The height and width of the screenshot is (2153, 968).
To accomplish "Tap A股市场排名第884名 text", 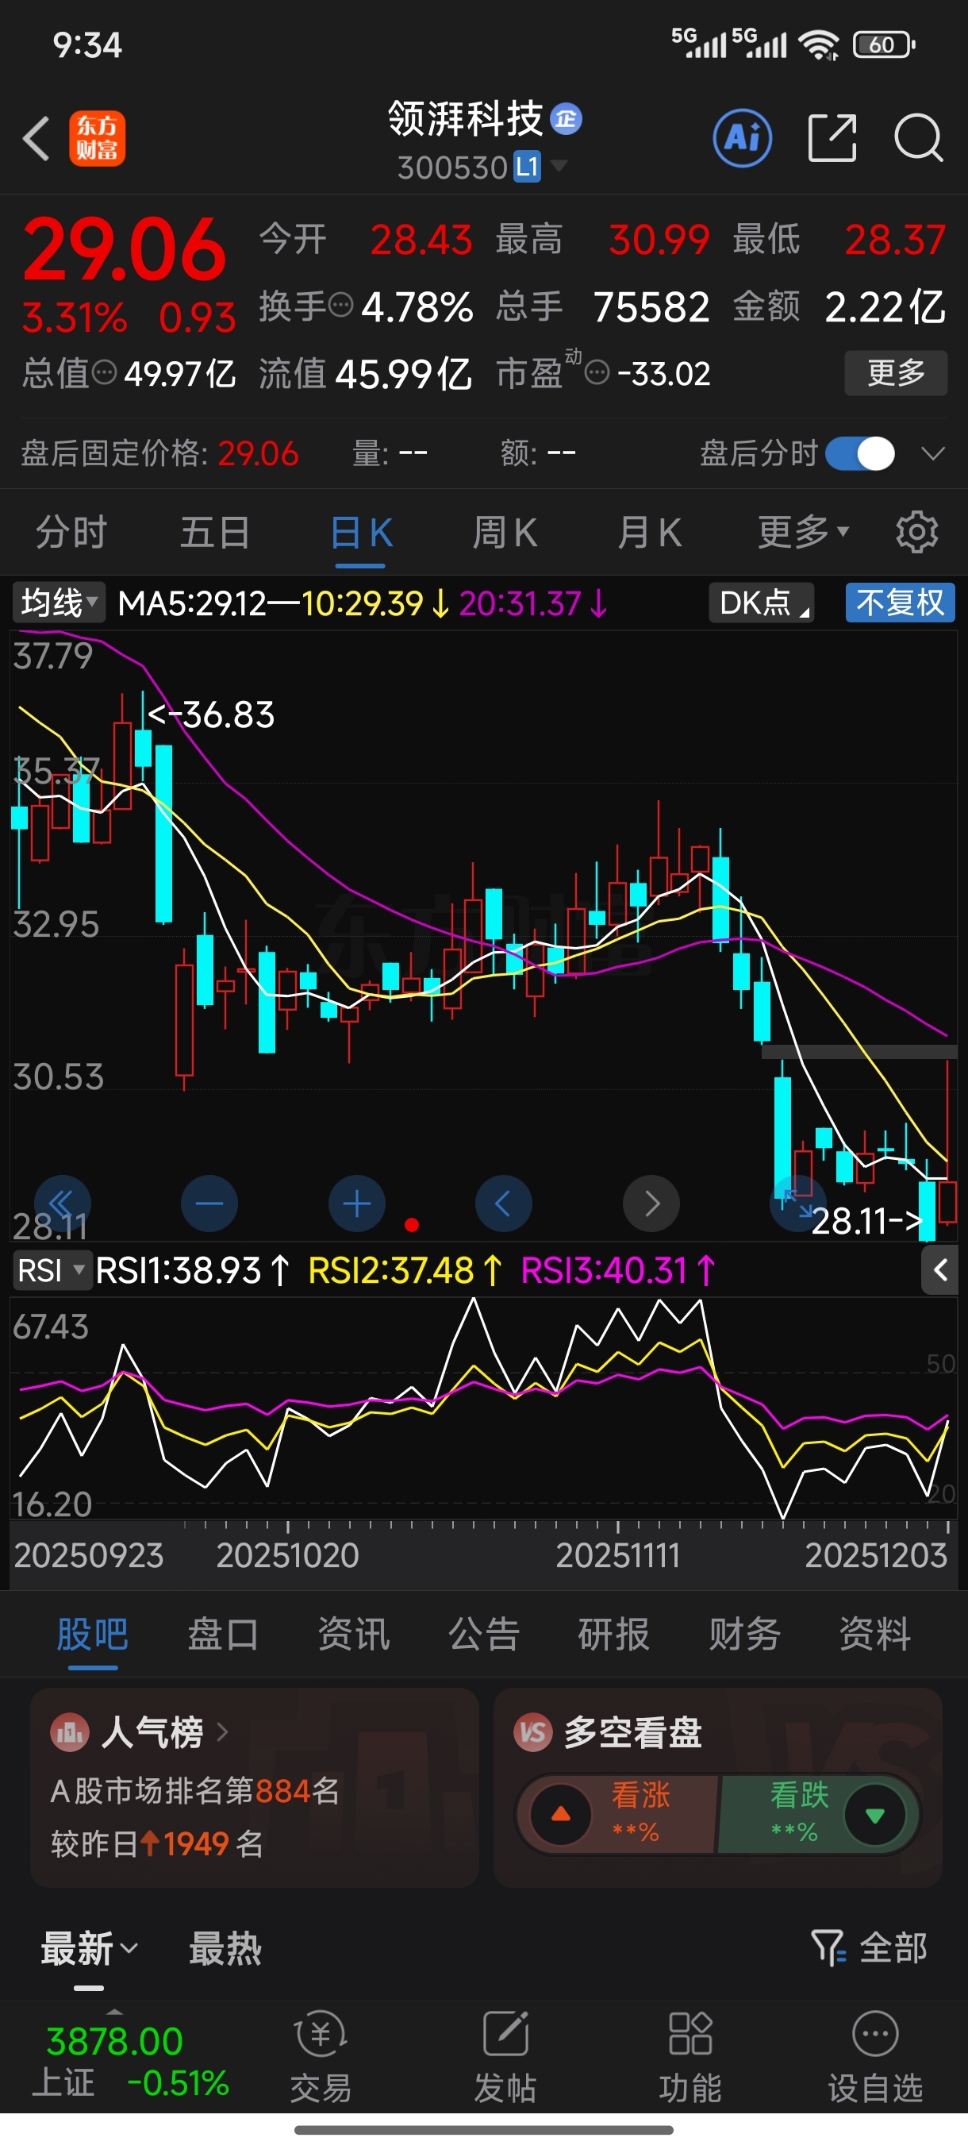I will [x=195, y=1790].
